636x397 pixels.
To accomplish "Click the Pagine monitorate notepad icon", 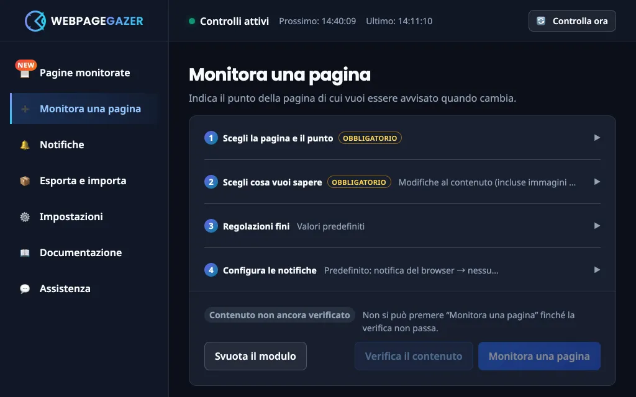I will (x=25, y=73).
